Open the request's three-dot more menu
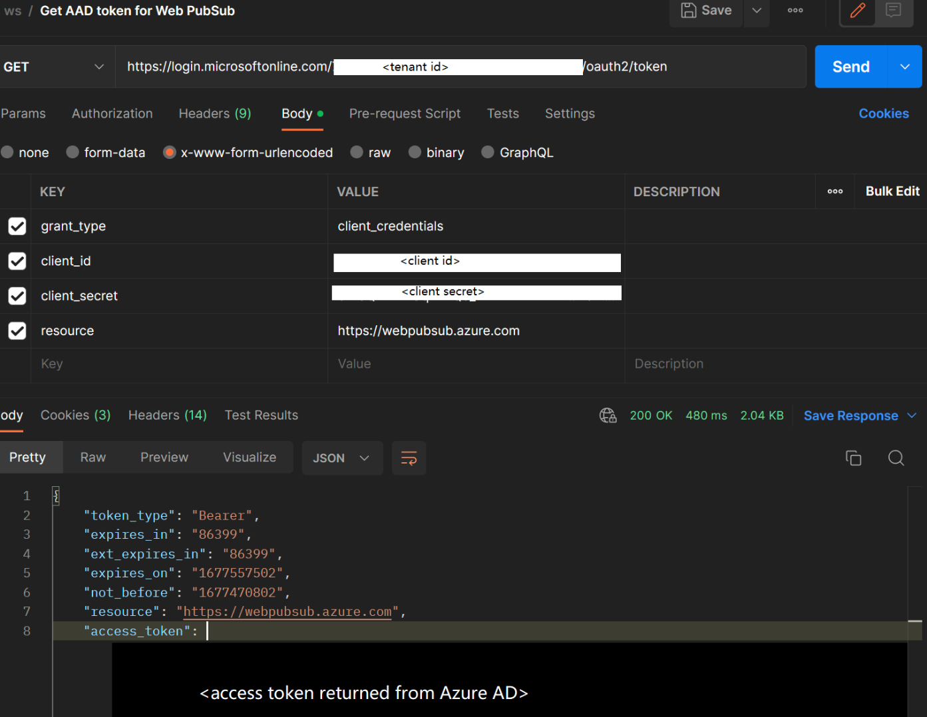Screen dimensions: 927x717 tap(795, 11)
